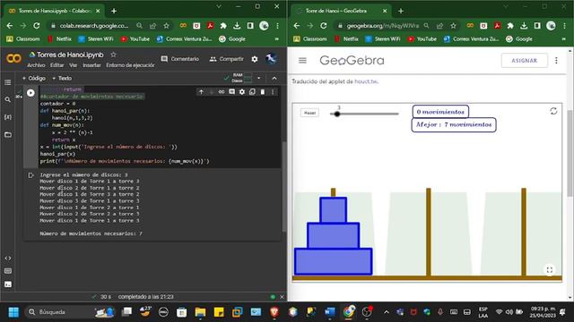Show hidden system tray icons chevron
The height and width of the screenshot is (322, 574).
point(387,312)
